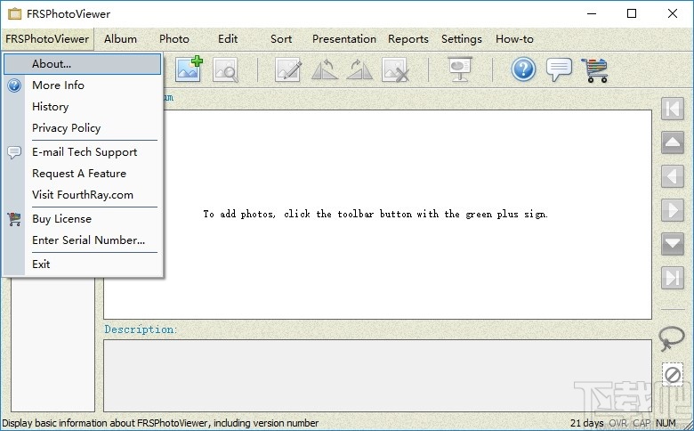Choose E-mail Tech Support menu item
The width and height of the screenshot is (694, 431).
click(83, 152)
